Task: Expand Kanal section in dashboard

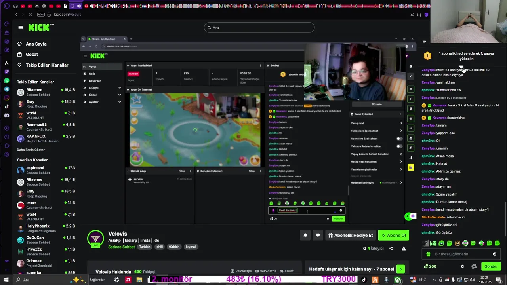Action: coord(102,95)
